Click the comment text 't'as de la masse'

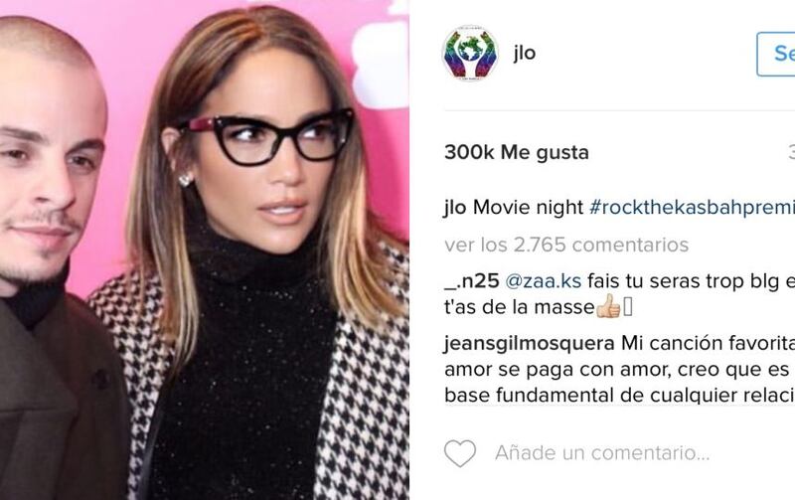pos(519,307)
